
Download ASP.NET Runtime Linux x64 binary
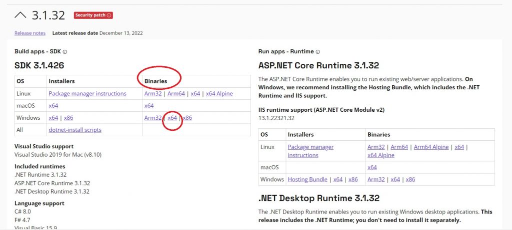(x=459, y=147)
